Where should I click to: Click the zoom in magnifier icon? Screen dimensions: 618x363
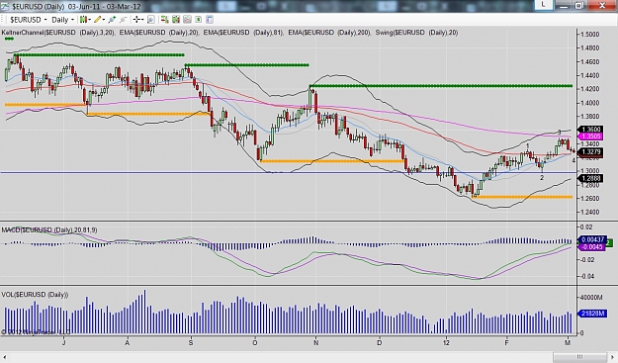[112, 20]
